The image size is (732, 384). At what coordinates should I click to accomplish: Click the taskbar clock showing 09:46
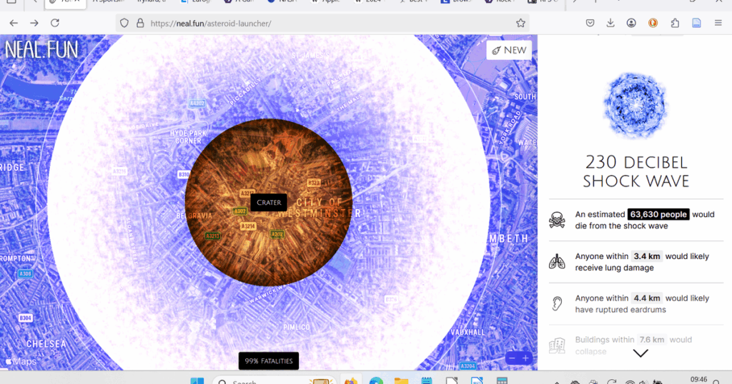coord(698,380)
